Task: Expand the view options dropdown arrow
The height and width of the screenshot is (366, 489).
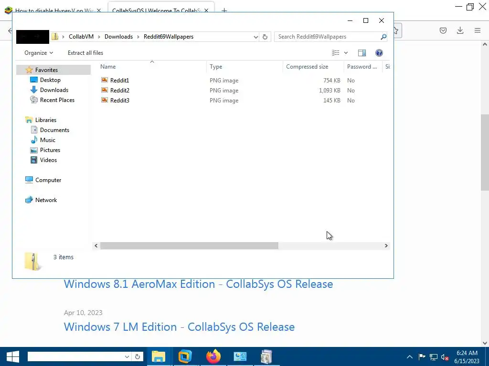Action: 346,53
